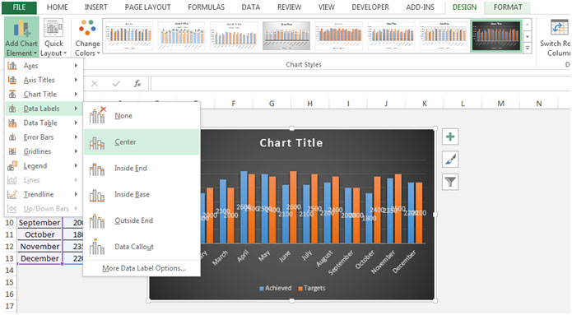Image resolution: width=572 pixels, height=315 pixels.
Task: Click the Chart Filters funnel button
Action: click(x=450, y=182)
